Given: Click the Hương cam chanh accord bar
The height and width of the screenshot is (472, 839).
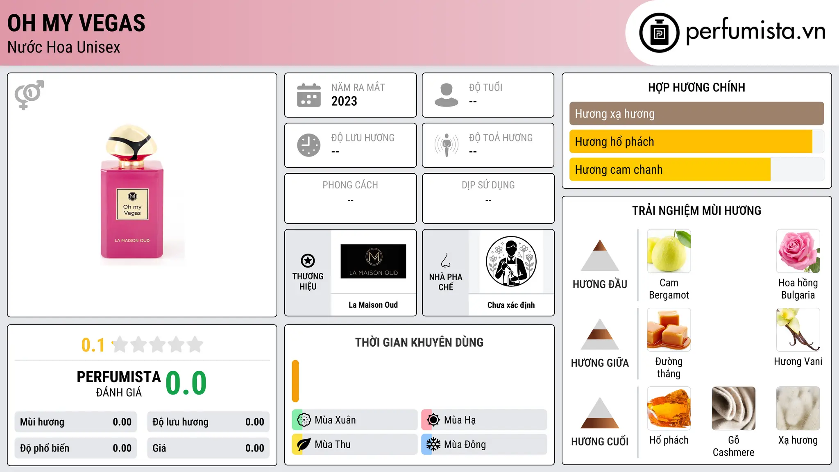Looking at the screenshot, I should [x=696, y=169].
